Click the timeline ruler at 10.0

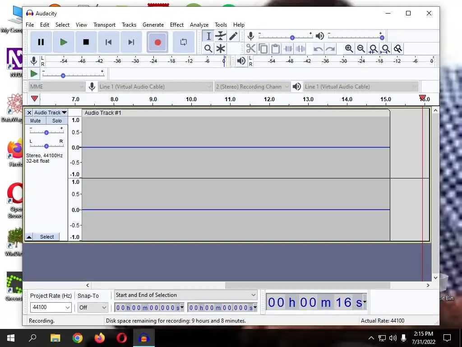[x=191, y=99]
